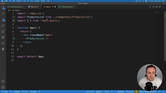Click the main branch indicator in the status bar
This screenshot has width=166, height=93.
pyautogui.click(x=5, y=92)
